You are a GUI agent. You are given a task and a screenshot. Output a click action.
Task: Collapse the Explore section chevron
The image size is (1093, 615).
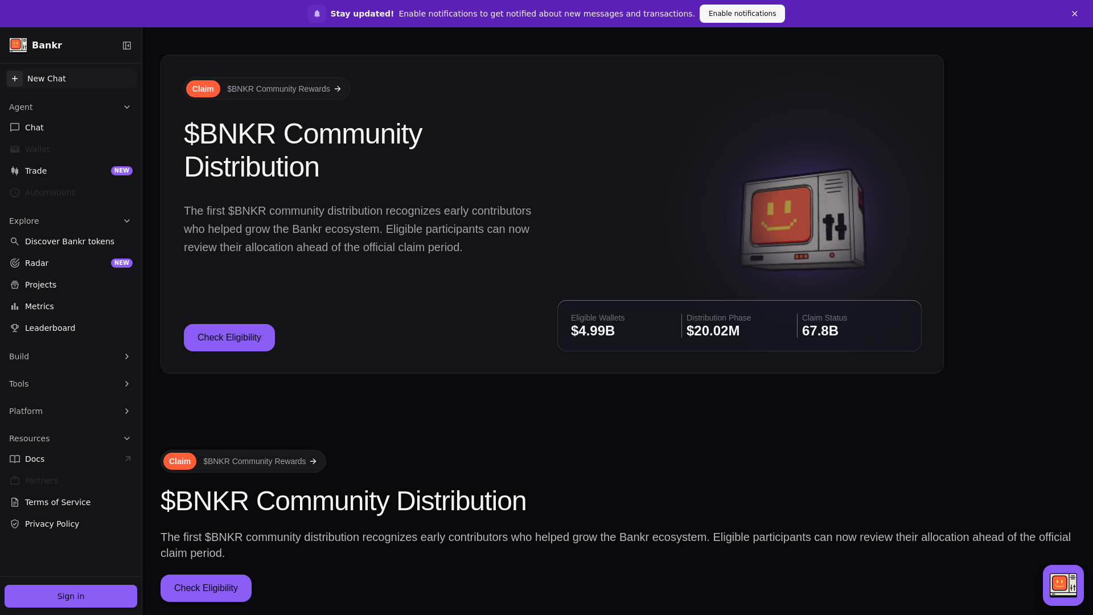click(127, 221)
